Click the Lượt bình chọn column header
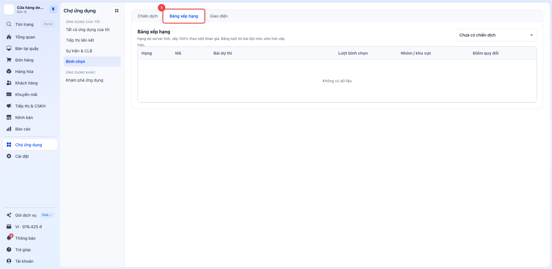Viewport: 552px width, 269px height. coord(353,53)
